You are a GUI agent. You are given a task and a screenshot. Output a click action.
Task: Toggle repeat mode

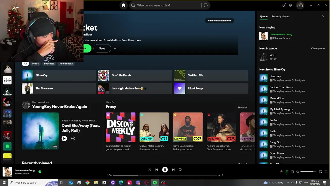[180, 170]
